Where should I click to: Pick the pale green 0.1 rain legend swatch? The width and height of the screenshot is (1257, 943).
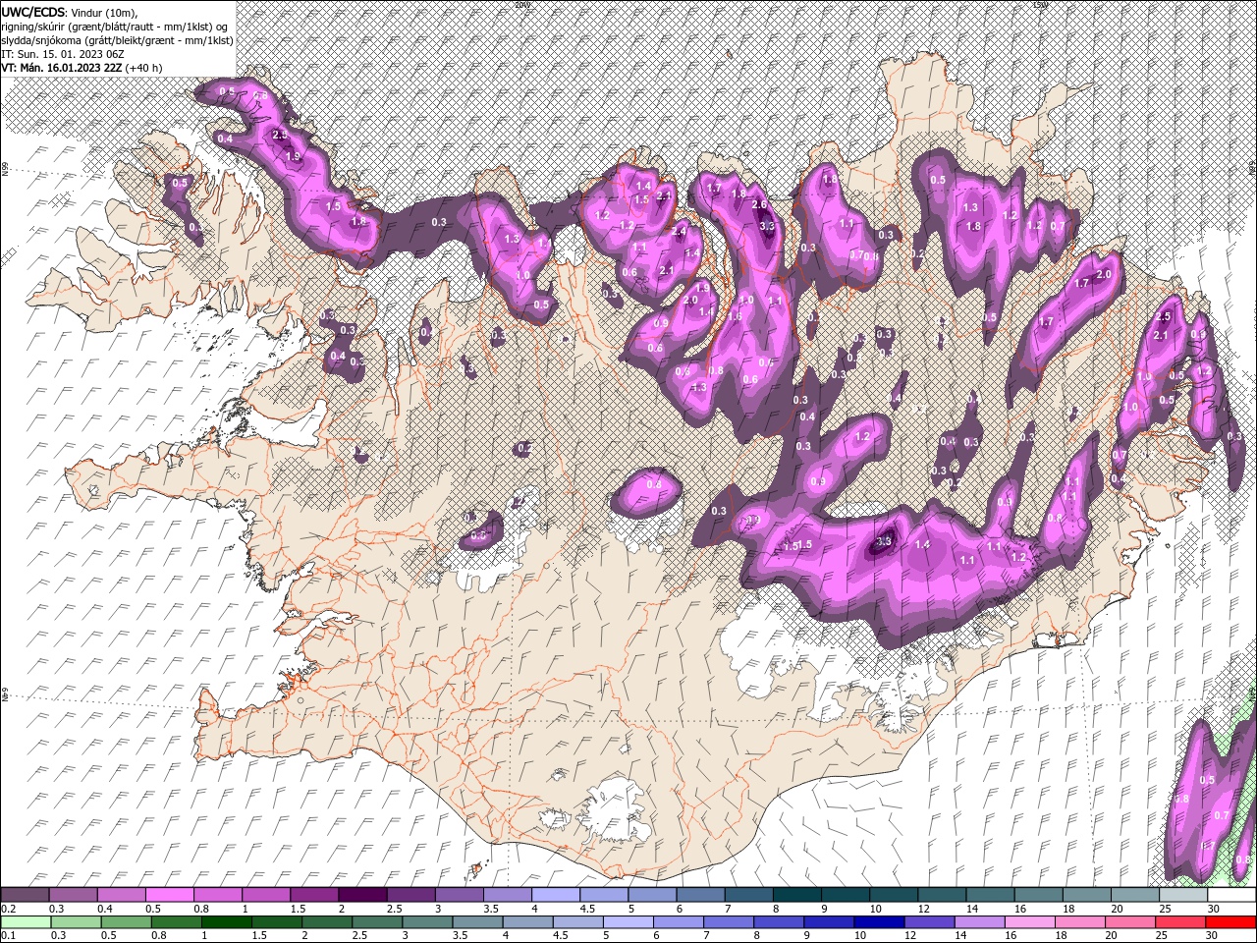coord(26,922)
